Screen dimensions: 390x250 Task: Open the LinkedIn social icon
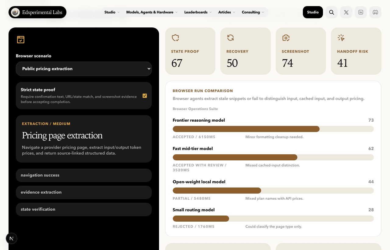pos(361,12)
